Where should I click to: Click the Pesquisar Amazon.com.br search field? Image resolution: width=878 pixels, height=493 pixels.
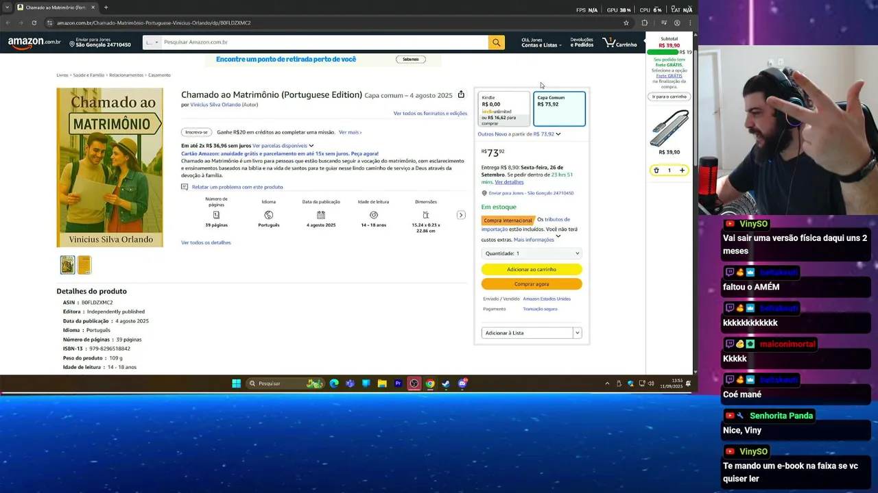point(324,42)
